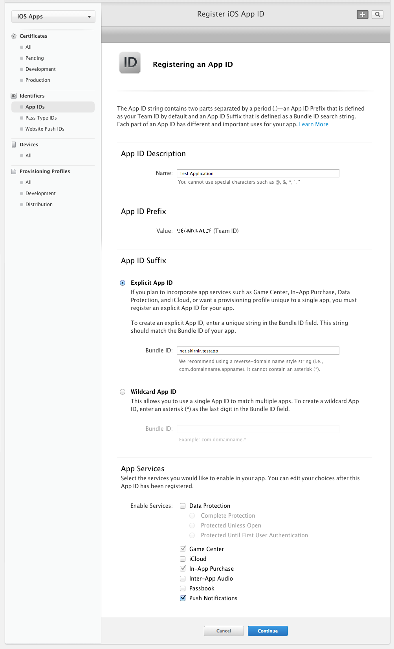Enable the Data Protection checkbox

point(183,506)
